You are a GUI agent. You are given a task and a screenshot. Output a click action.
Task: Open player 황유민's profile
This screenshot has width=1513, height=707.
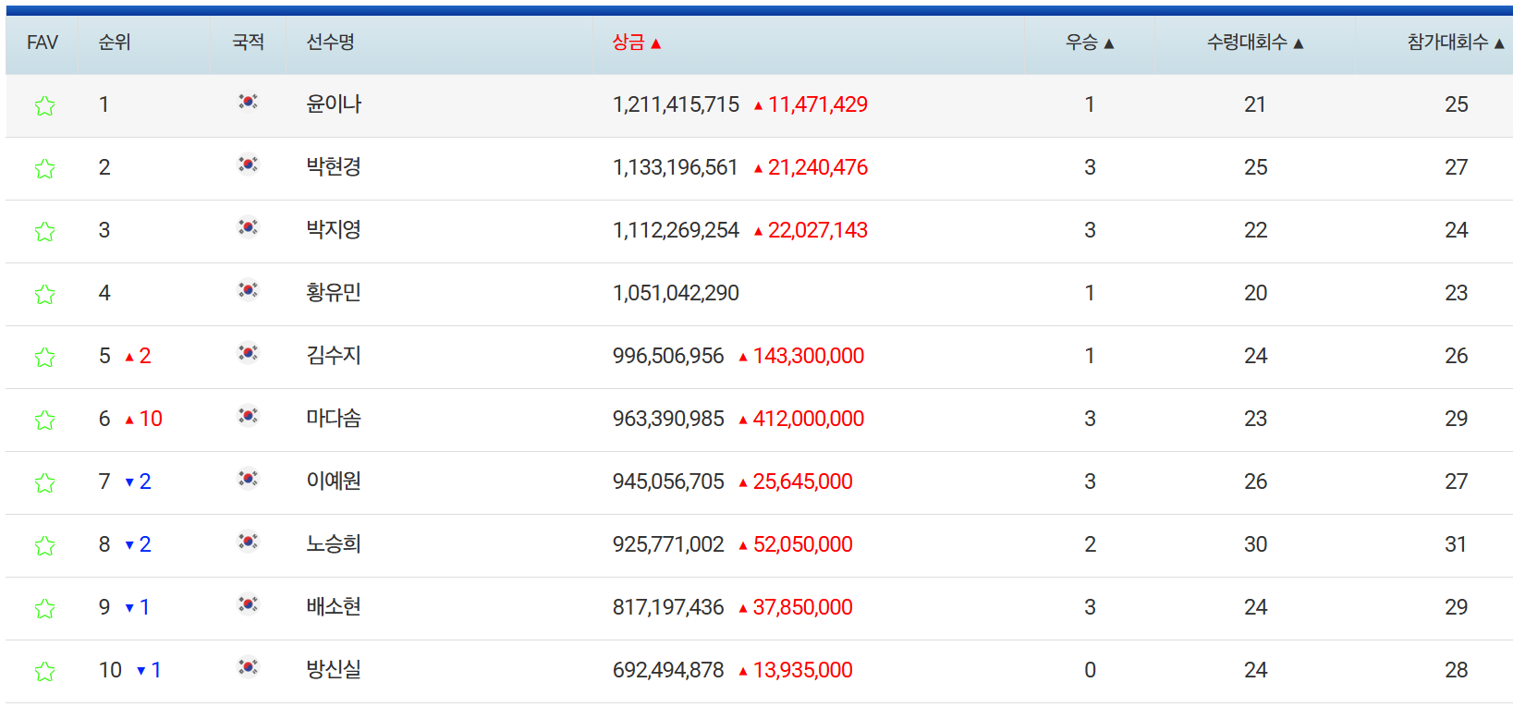[x=334, y=293]
